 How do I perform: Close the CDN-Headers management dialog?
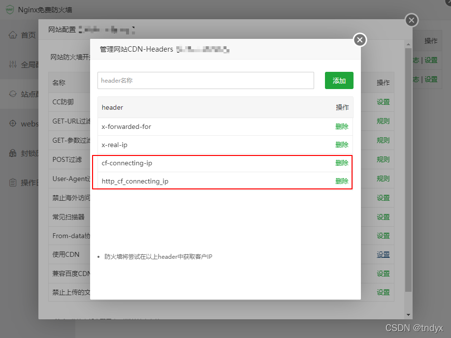[360, 40]
